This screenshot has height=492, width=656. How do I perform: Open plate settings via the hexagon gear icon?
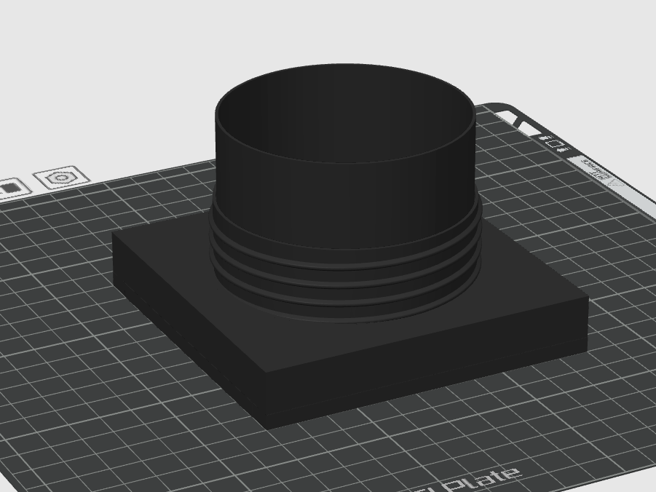coord(62,178)
